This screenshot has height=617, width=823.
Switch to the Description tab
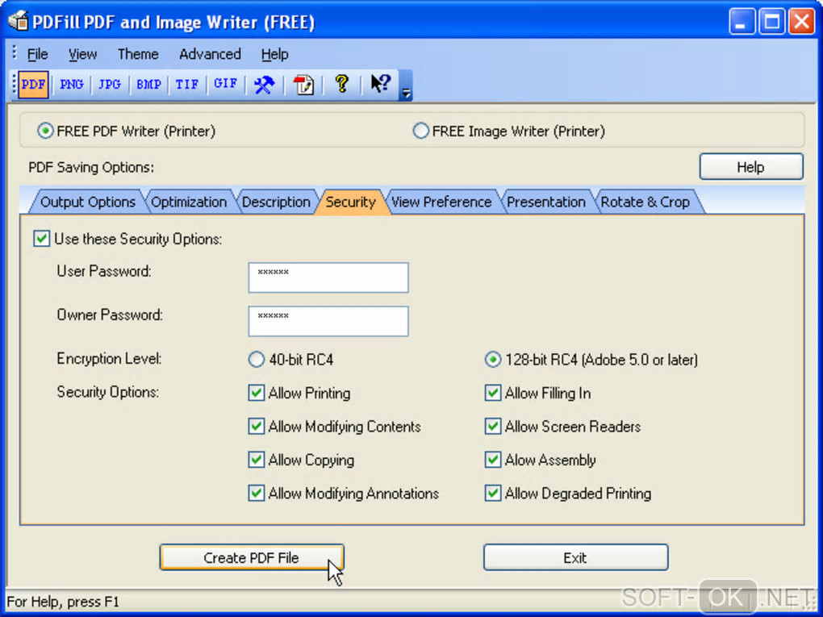pos(276,202)
